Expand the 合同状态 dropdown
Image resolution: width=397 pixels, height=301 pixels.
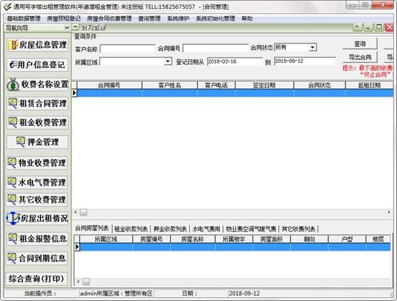click(312, 48)
